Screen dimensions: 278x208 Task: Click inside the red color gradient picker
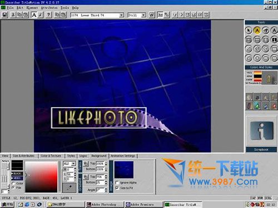coord(41,177)
